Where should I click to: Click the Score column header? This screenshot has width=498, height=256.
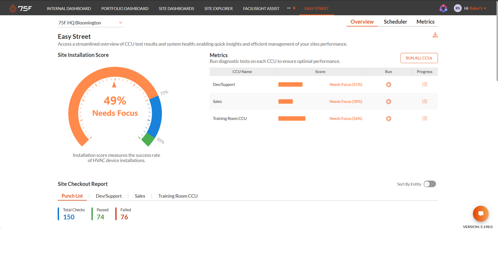pyautogui.click(x=320, y=72)
